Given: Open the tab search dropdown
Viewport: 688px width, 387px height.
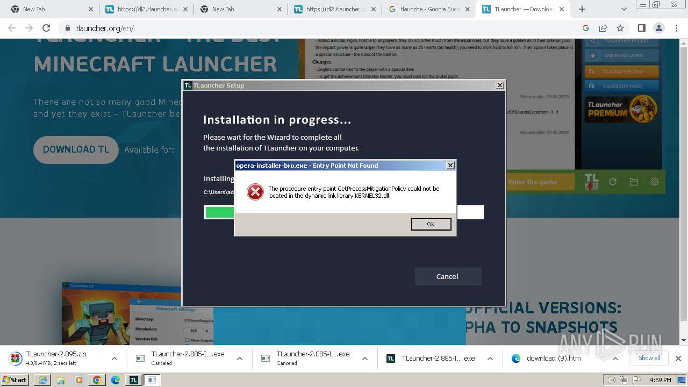Looking at the screenshot, I should click(624, 9).
